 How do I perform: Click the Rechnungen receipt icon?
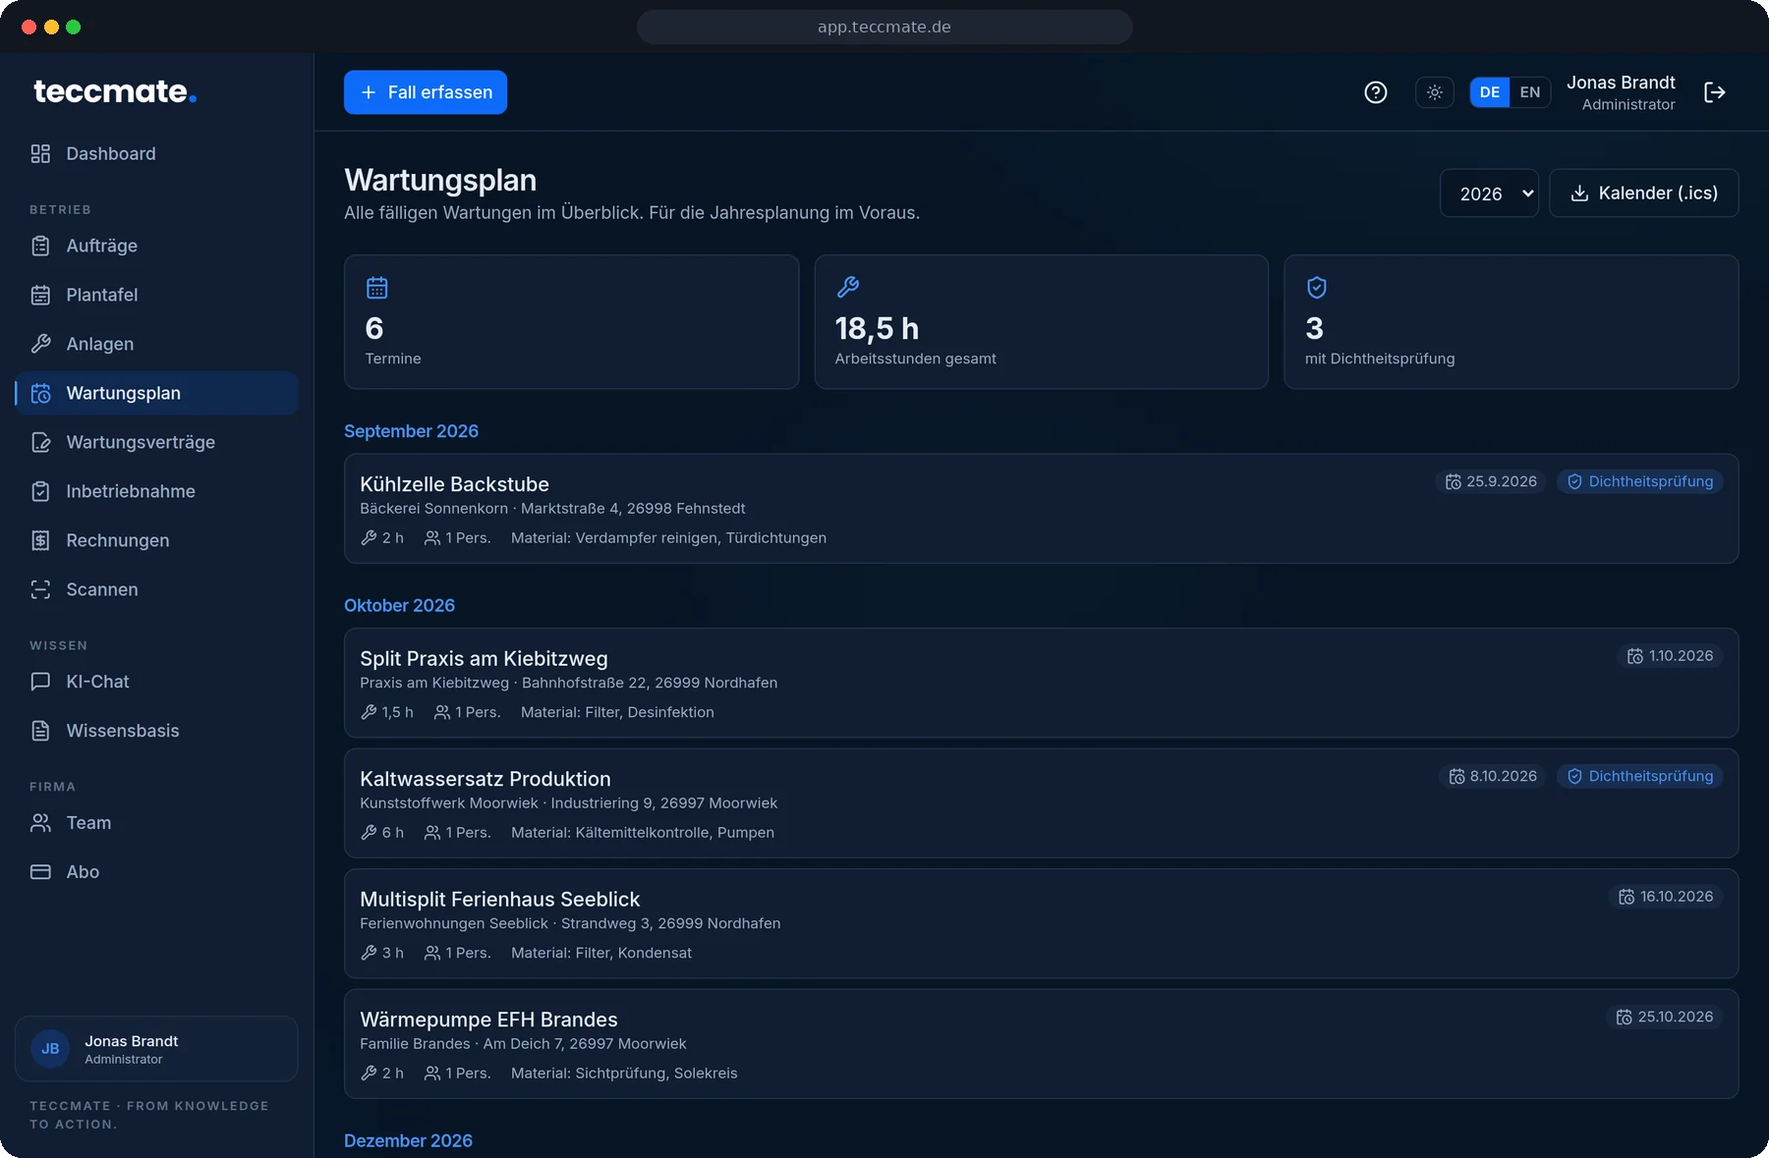point(40,540)
